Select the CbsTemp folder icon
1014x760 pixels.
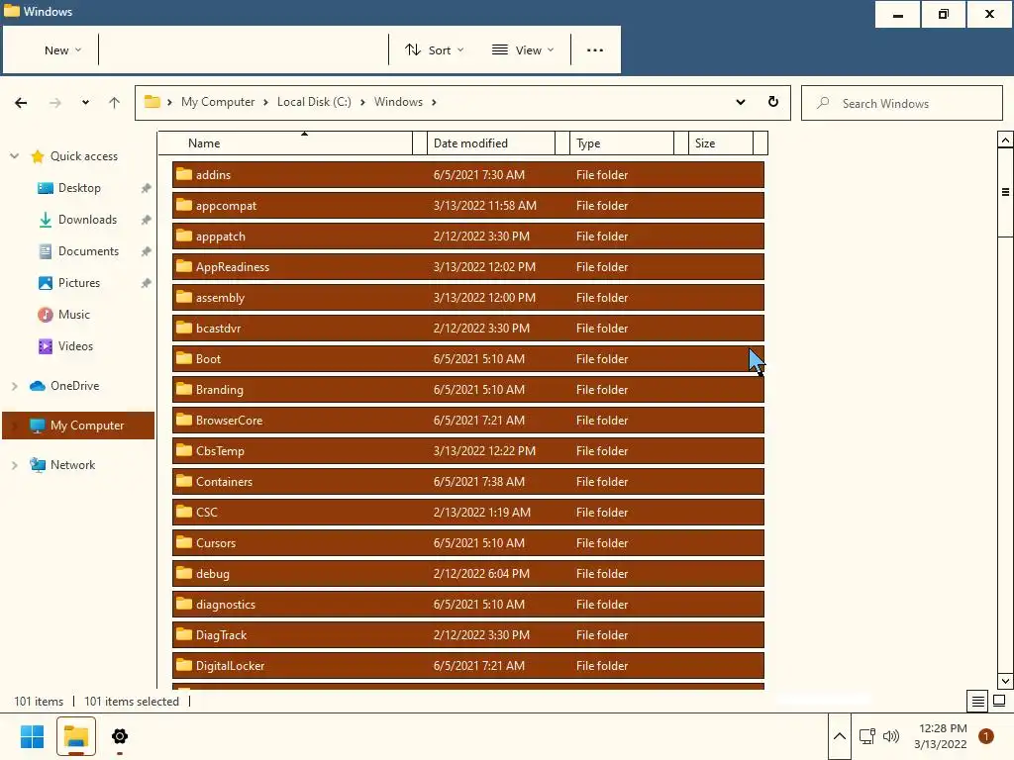point(184,450)
